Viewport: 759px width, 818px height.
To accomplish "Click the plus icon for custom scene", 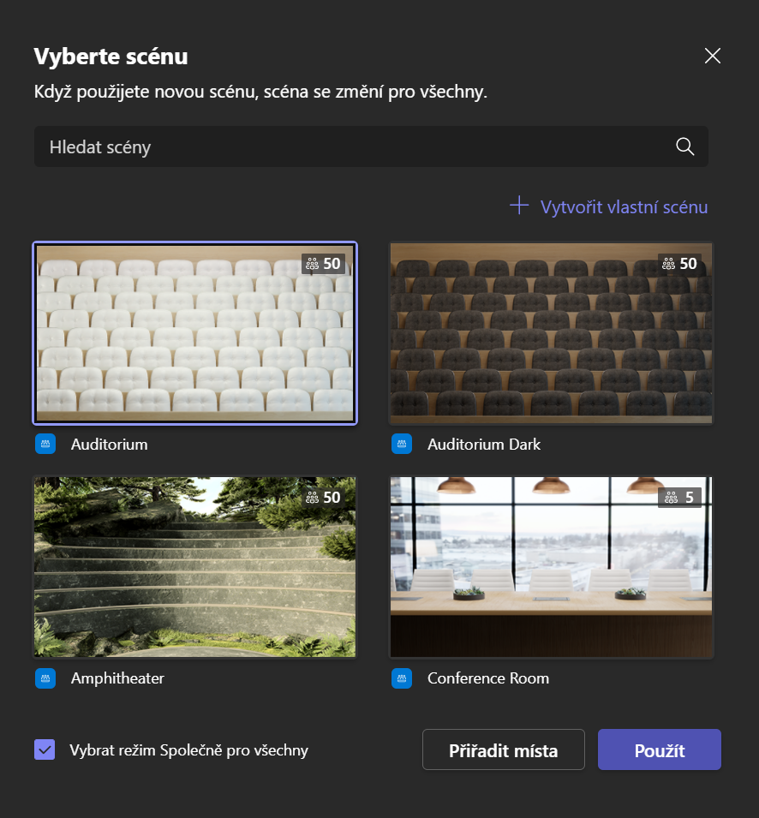I will (x=519, y=206).
